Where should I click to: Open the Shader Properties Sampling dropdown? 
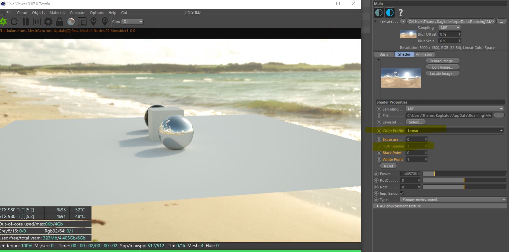455,109
